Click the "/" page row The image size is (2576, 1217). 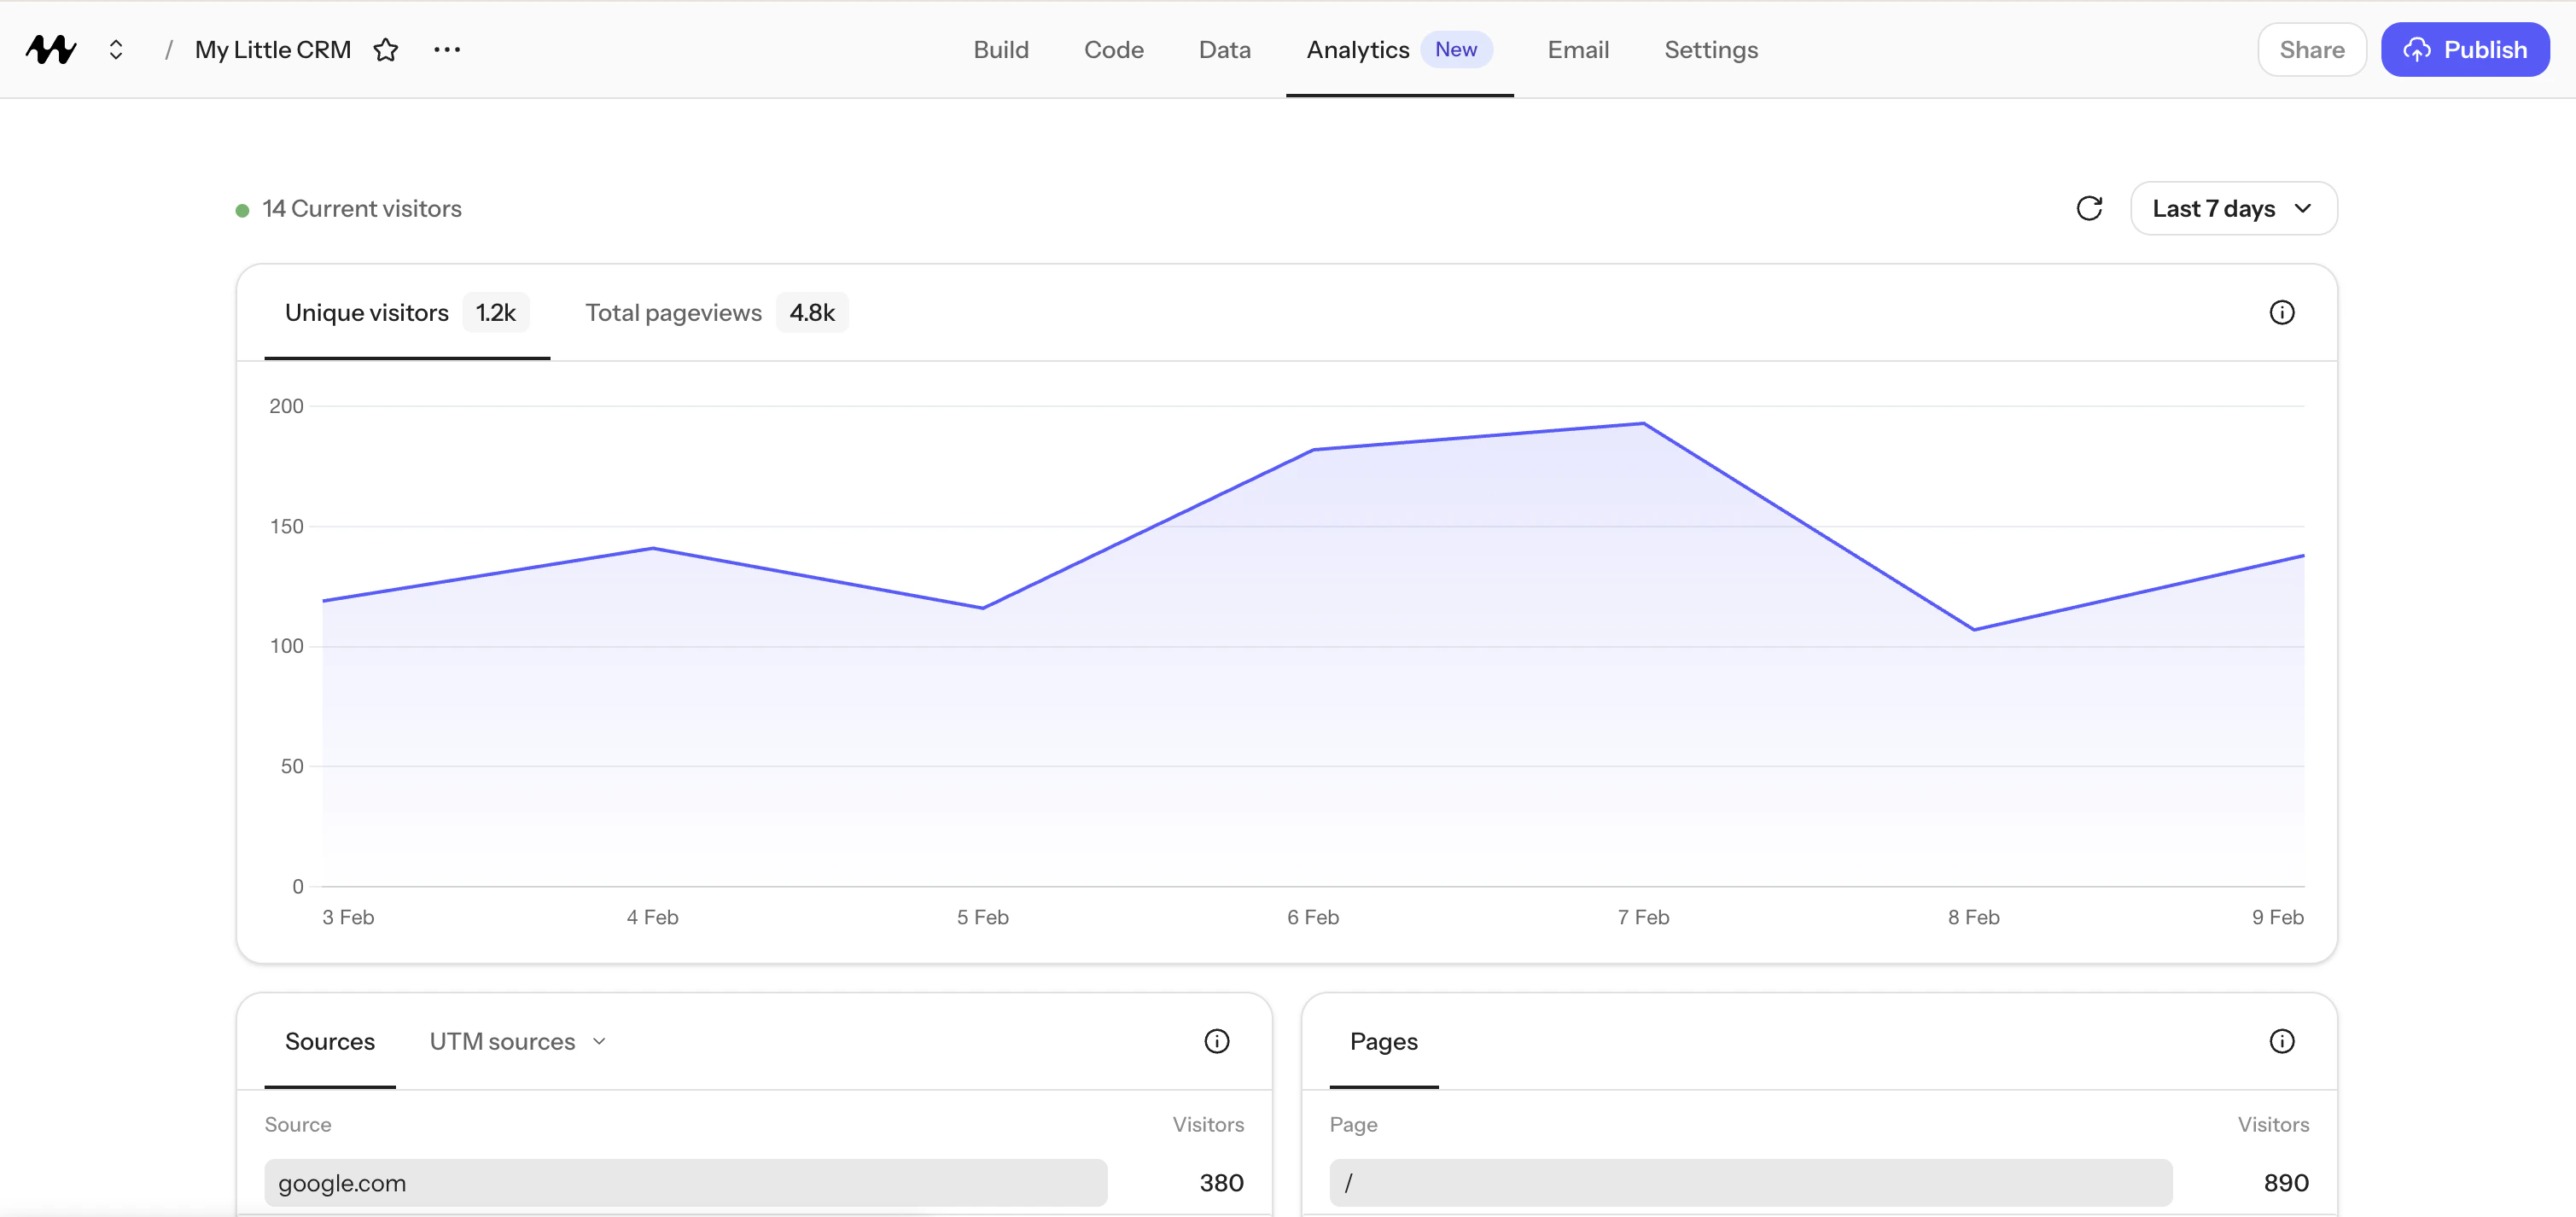(x=1819, y=1182)
